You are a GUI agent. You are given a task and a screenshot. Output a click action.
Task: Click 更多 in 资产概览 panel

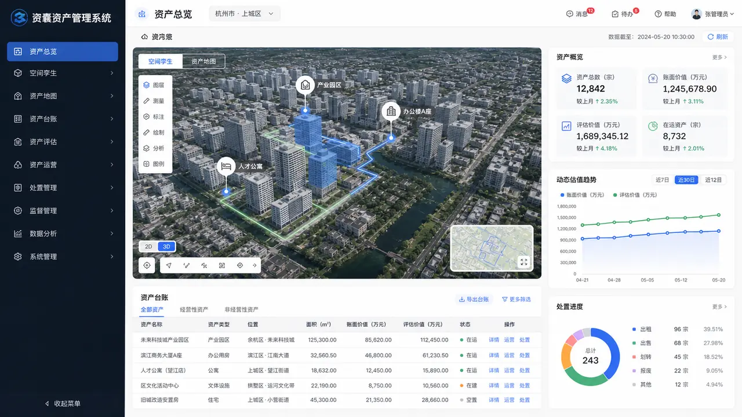(x=719, y=57)
